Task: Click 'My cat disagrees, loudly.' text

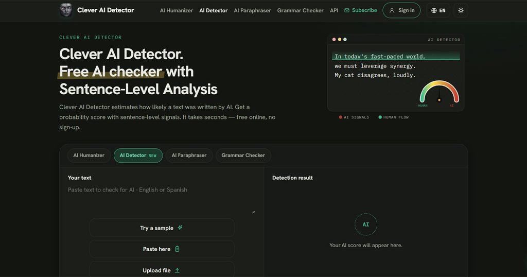Action: point(375,75)
